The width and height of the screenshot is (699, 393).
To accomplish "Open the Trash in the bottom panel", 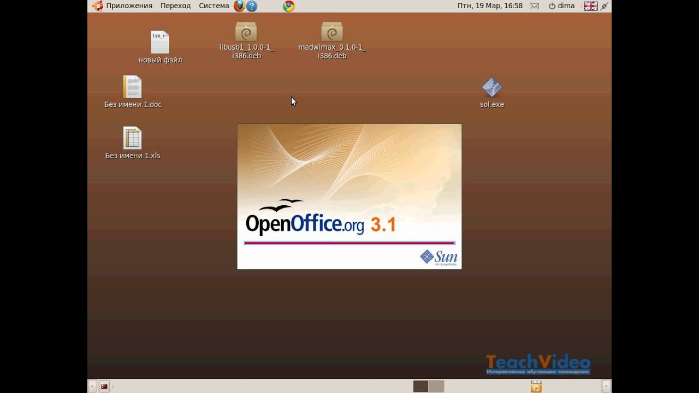I will coord(536,386).
